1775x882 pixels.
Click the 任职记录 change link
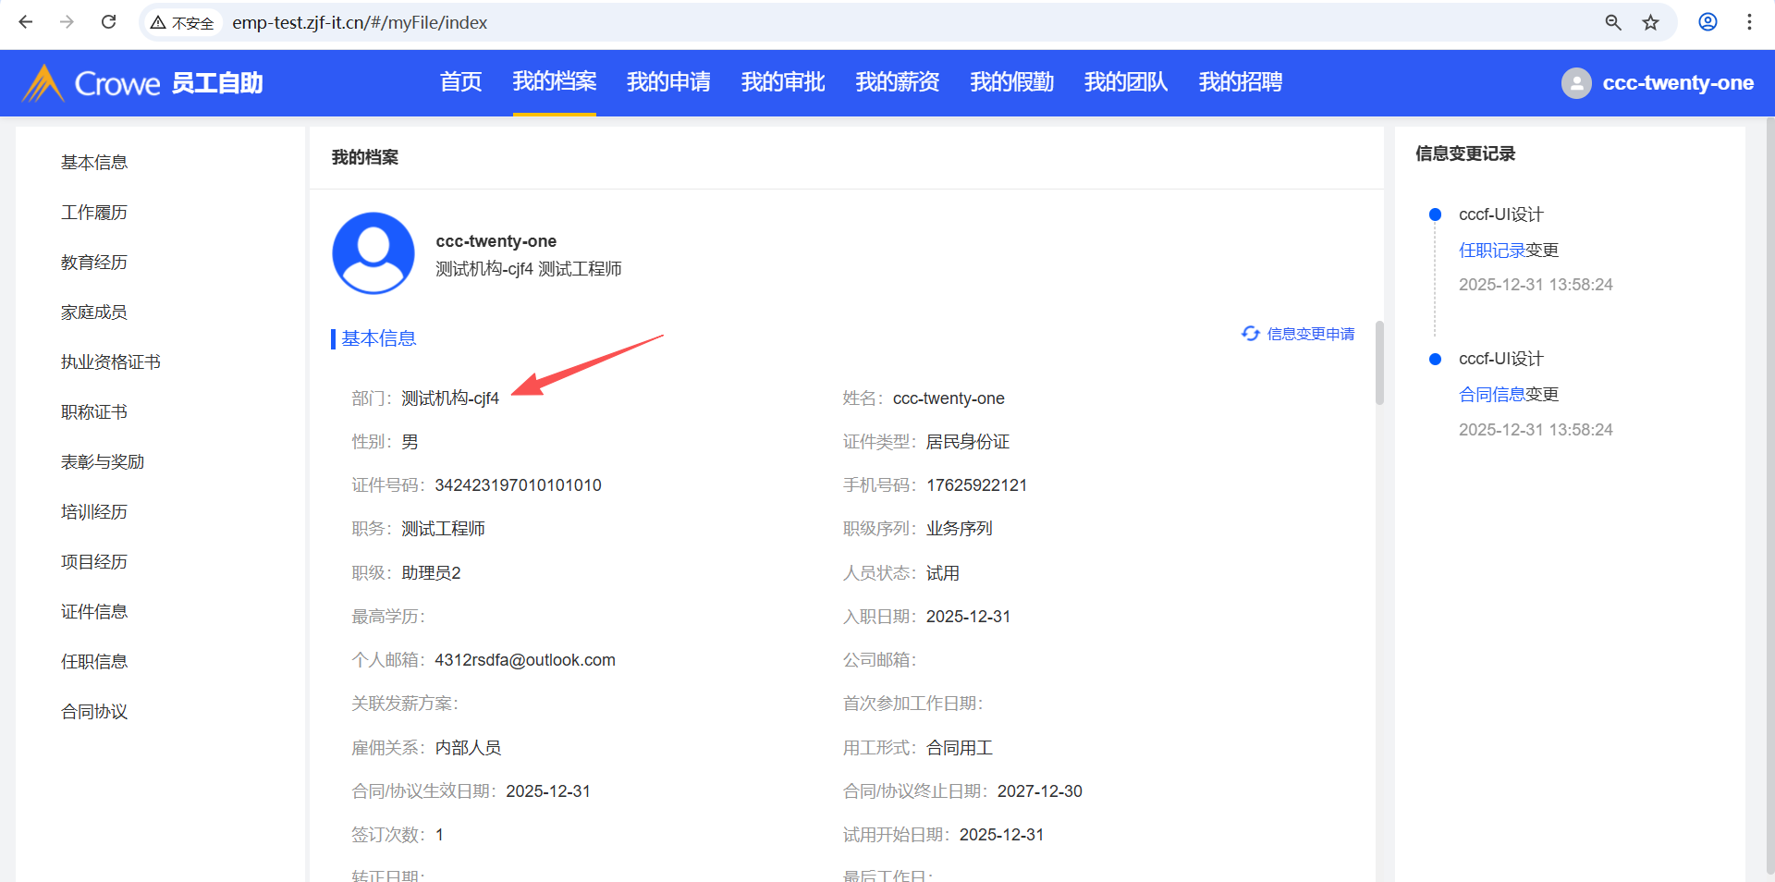[1491, 251]
